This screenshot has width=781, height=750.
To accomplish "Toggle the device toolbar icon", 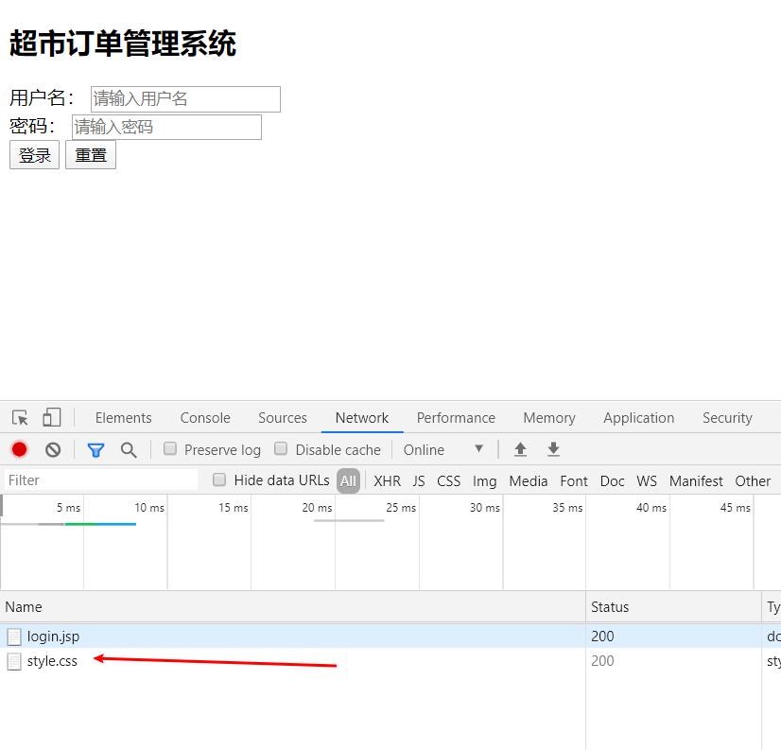I will pyautogui.click(x=52, y=417).
